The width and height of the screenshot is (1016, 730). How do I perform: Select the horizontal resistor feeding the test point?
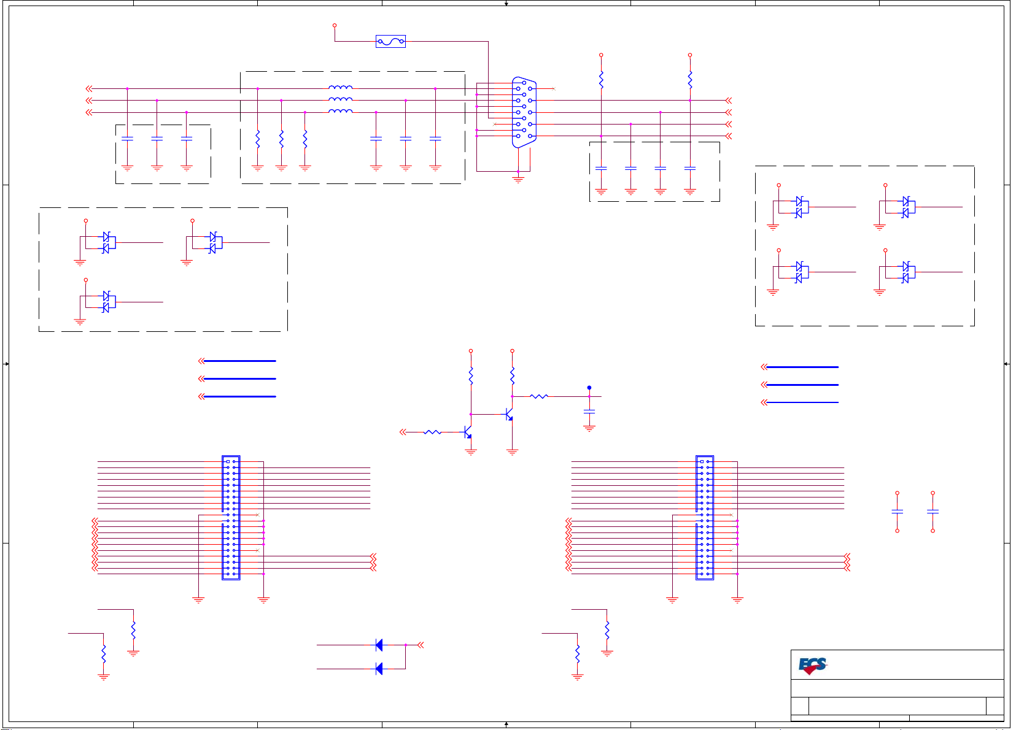pyautogui.click(x=538, y=397)
